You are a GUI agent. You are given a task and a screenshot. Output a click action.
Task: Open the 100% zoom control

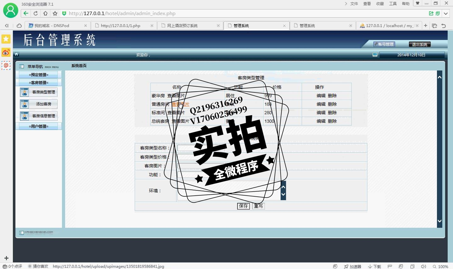(x=440, y=266)
